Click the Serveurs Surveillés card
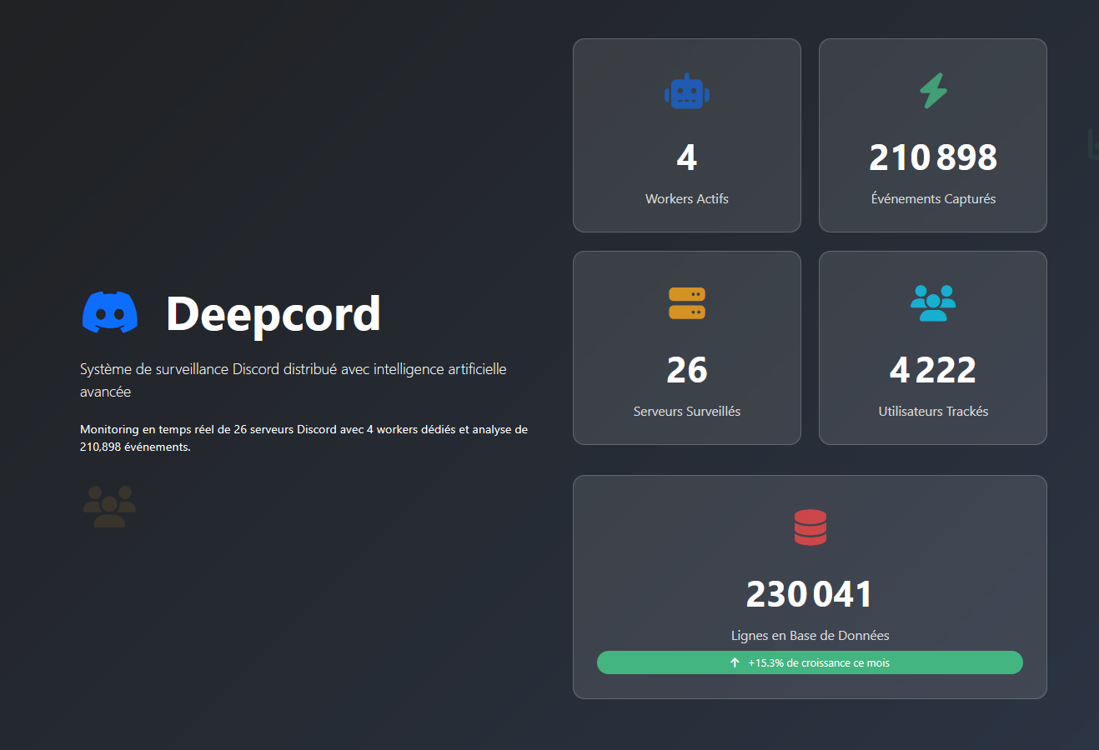This screenshot has width=1099, height=750. [x=686, y=347]
